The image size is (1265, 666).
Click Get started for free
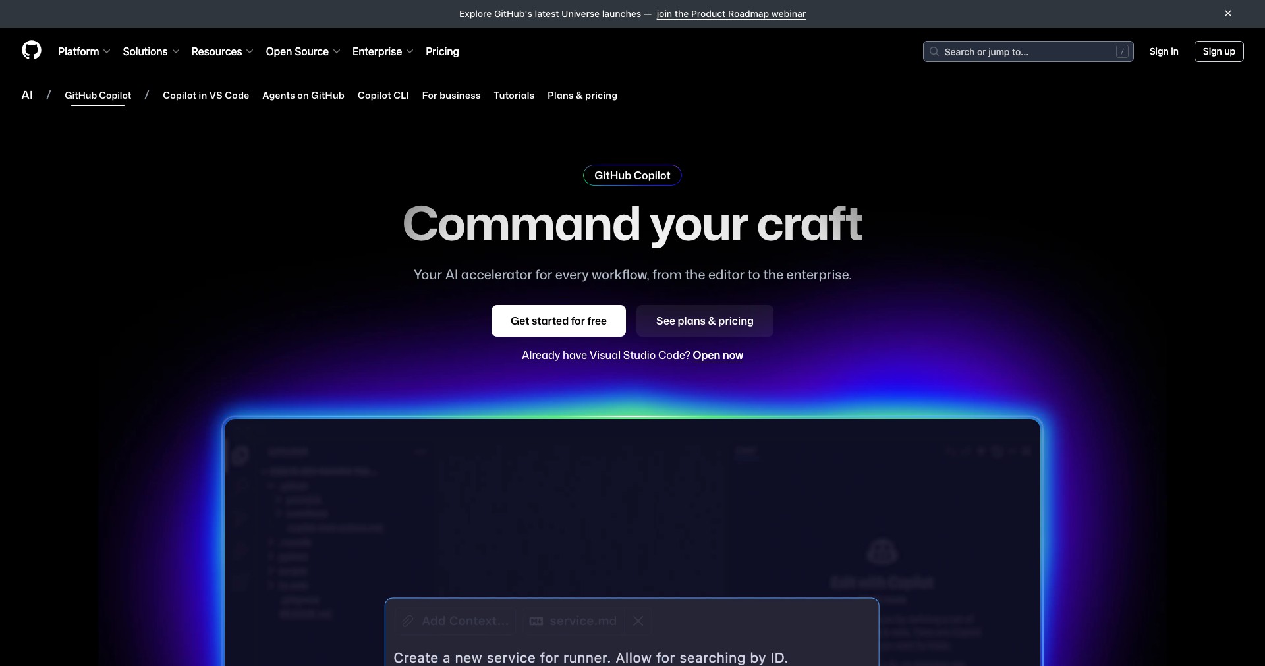[559, 321]
